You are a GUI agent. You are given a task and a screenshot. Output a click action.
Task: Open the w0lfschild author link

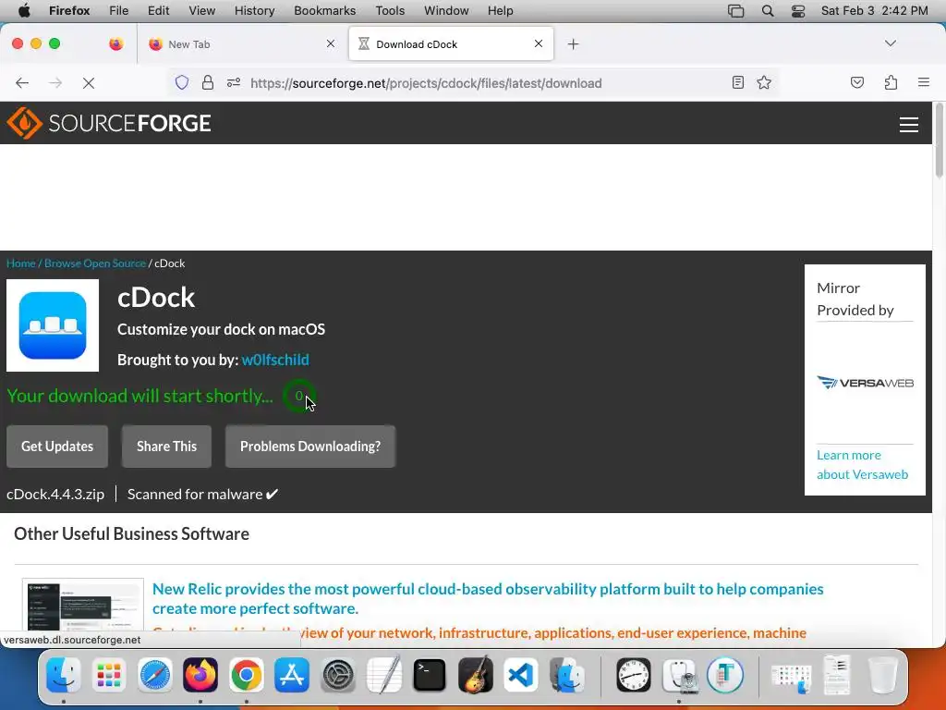pyautogui.click(x=275, y=360)
